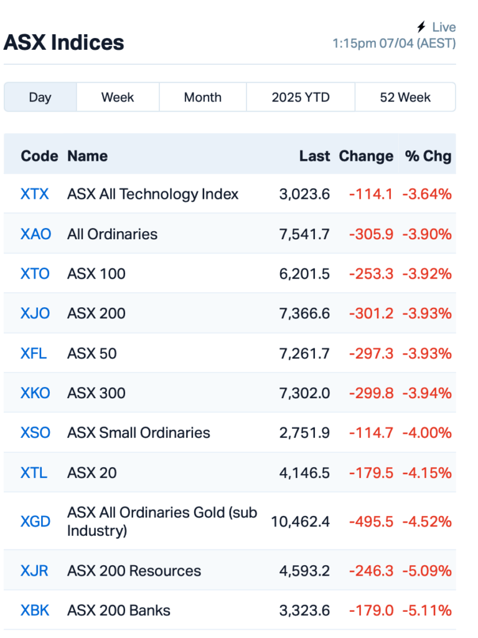Sort the table by the Code column

pyautogui.click(x=39, y=156)
